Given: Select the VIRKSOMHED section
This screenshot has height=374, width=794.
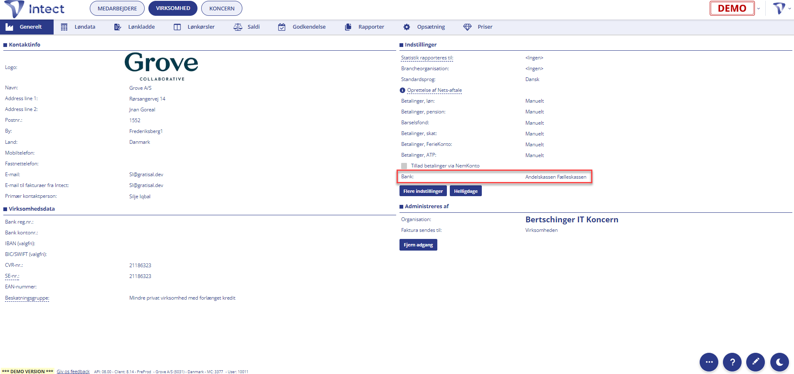Looking at the screenshot, I should coord(173,8).
